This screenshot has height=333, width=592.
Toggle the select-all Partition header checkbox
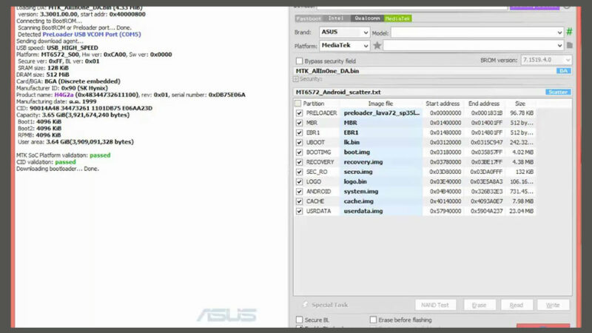click(298, 103)
